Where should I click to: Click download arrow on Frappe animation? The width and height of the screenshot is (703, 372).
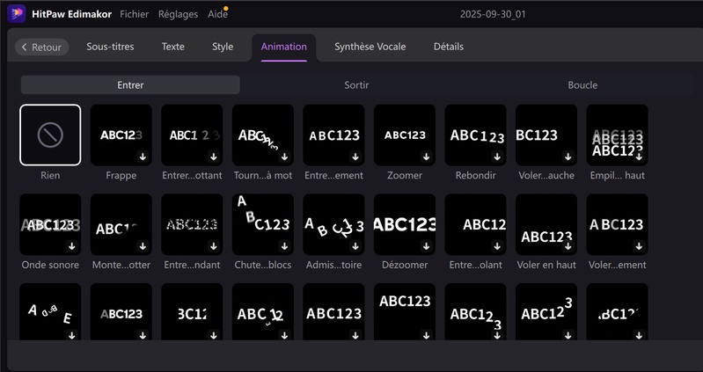pyautogui.click(x=143, y=157)
